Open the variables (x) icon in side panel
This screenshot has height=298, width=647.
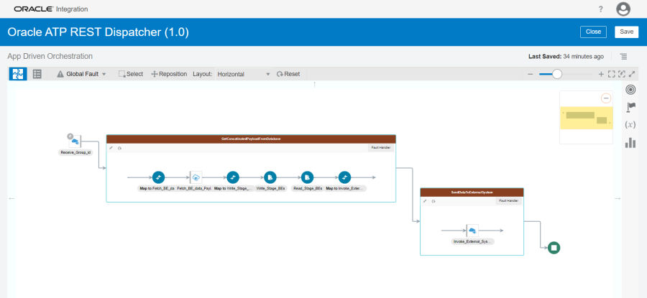tap(630, 124)
